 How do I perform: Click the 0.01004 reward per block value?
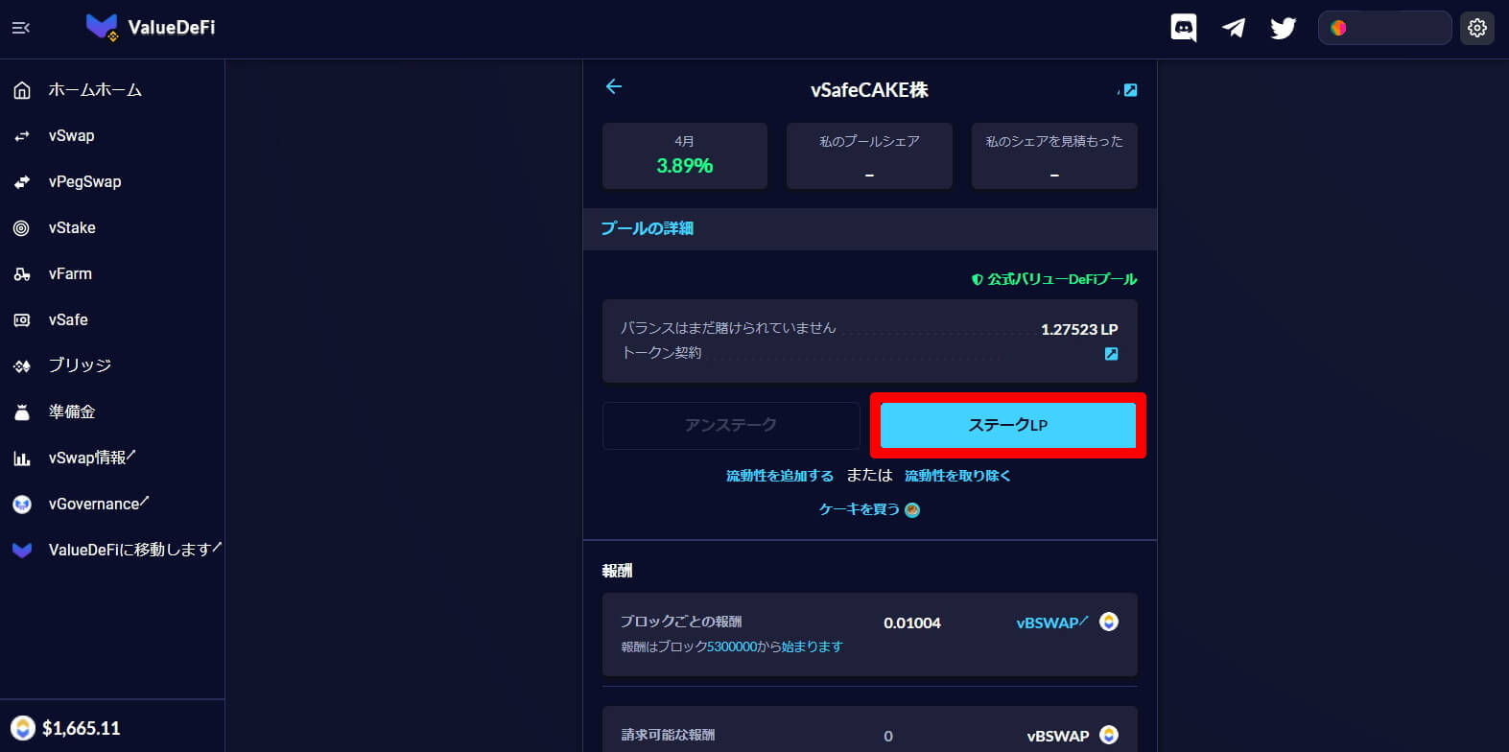point(912,623)
